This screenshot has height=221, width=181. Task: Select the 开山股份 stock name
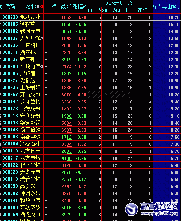(x=30, y=94)
